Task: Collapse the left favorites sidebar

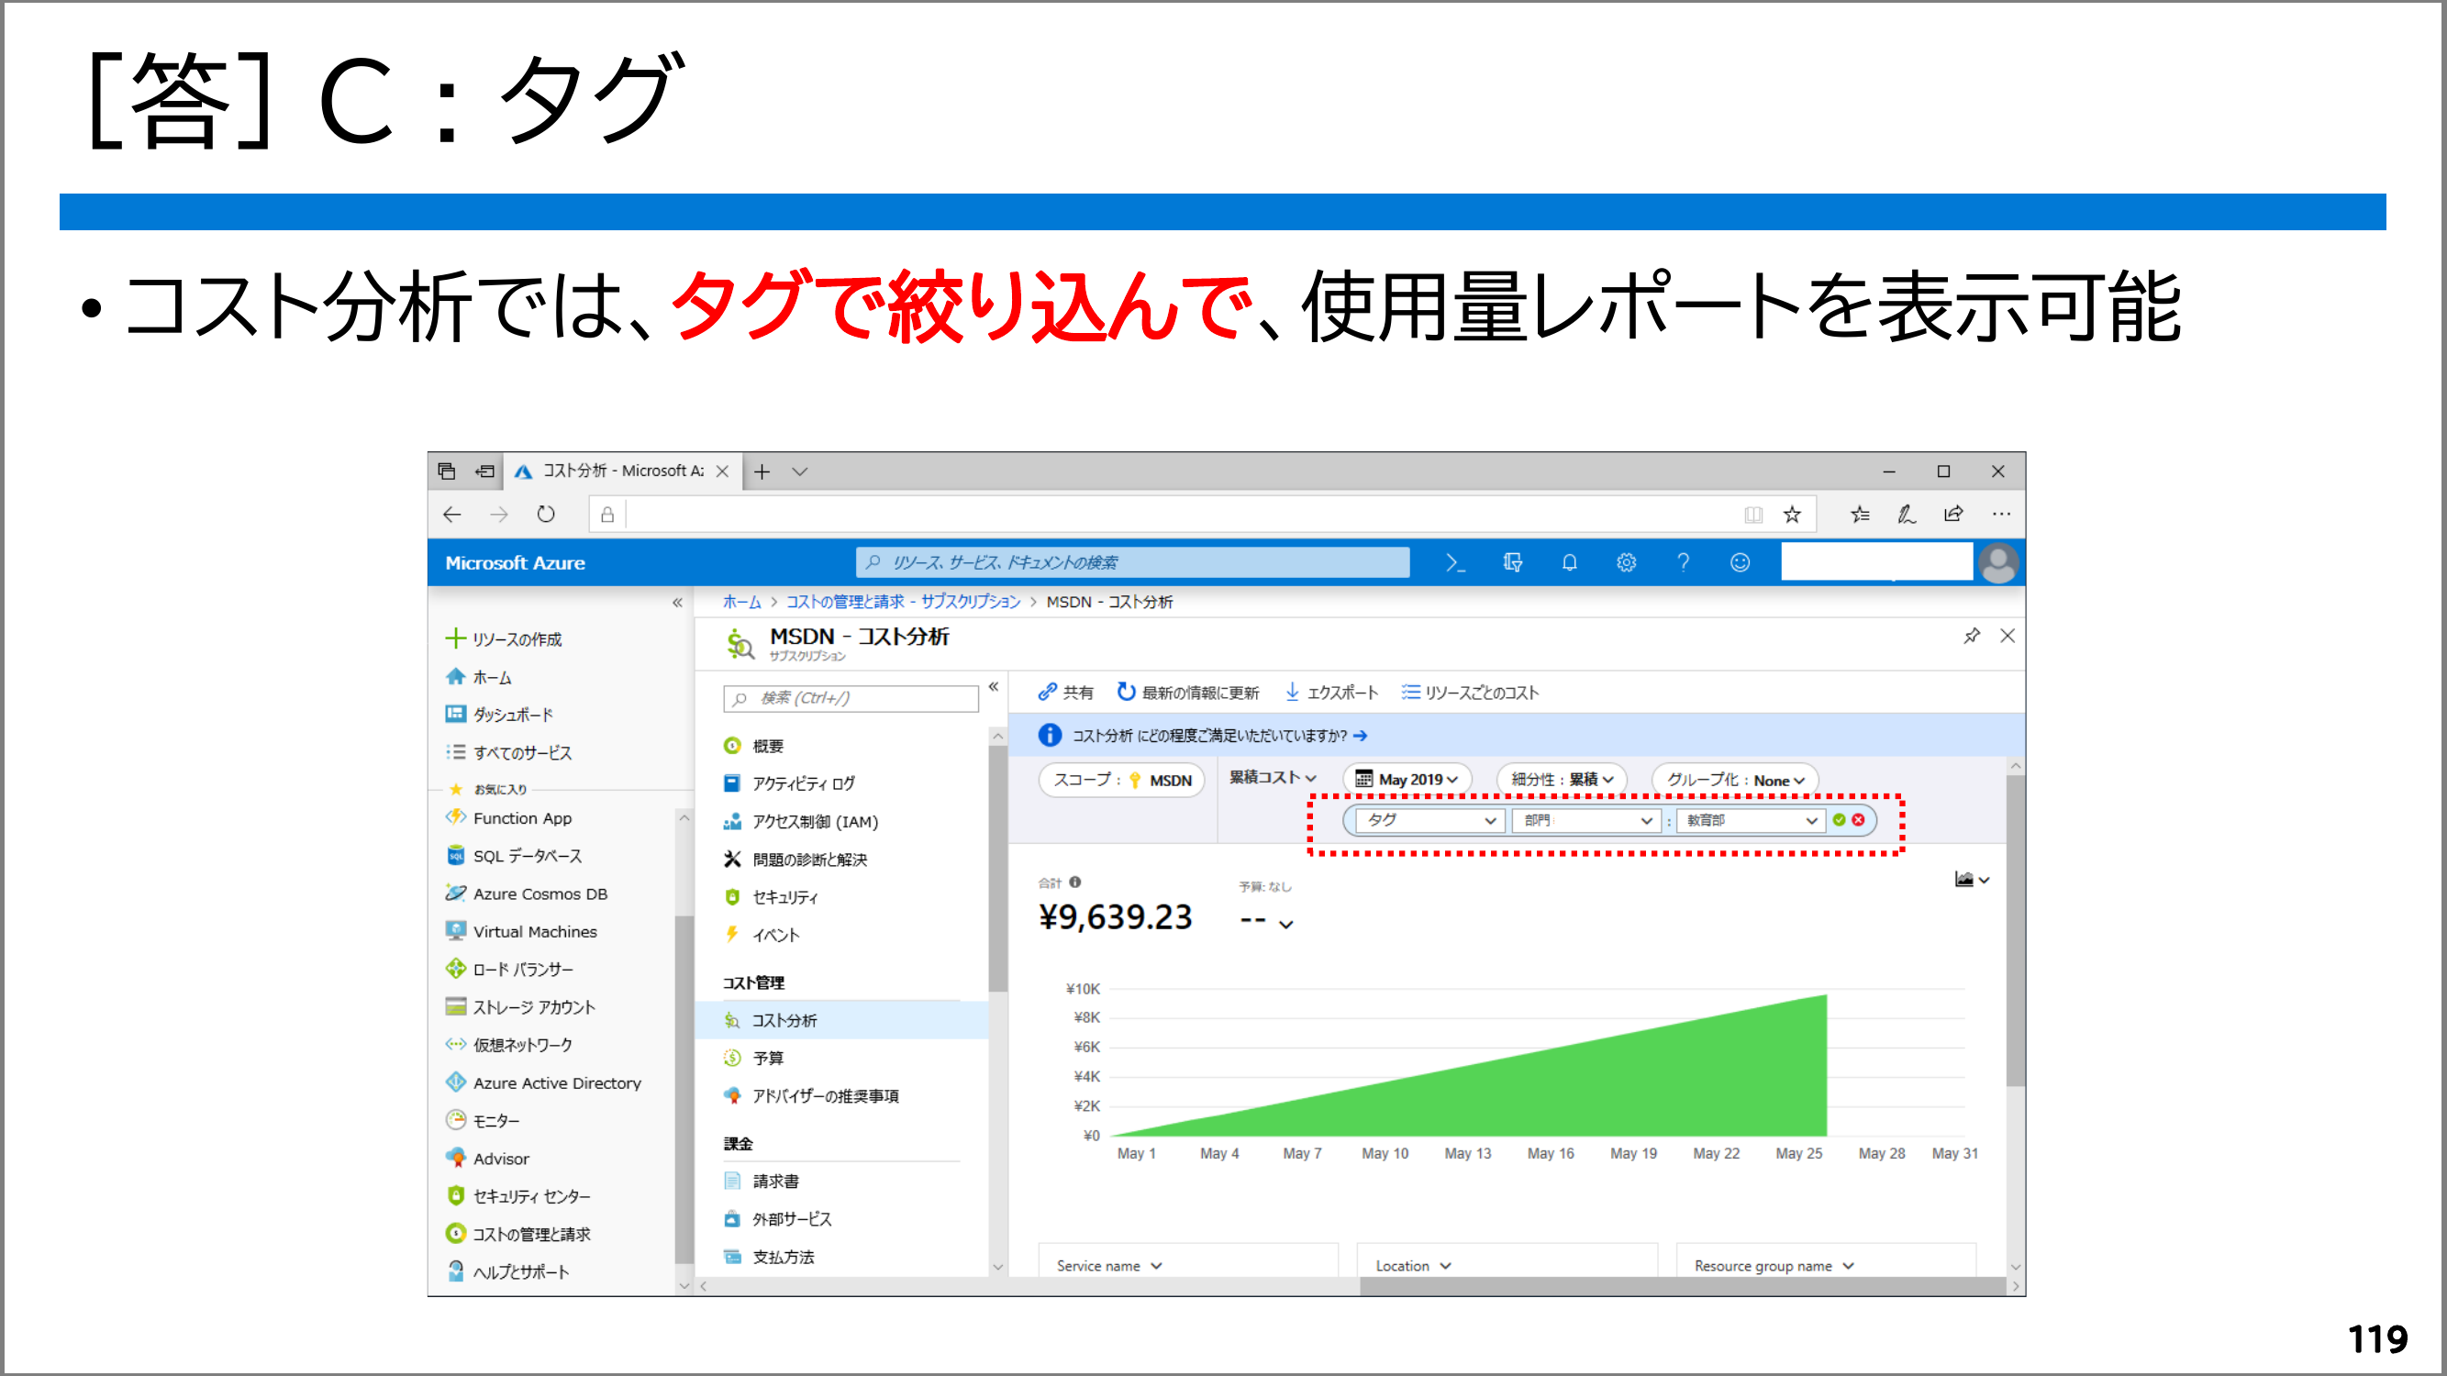Action: [x=677, y=603]
